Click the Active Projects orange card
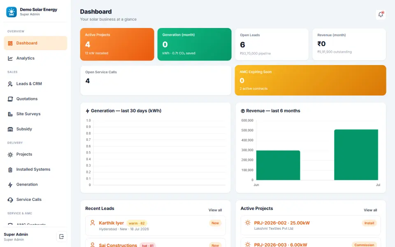Image resolution: width=395 pixels, height=247 pixels. (x=117, y=44)
